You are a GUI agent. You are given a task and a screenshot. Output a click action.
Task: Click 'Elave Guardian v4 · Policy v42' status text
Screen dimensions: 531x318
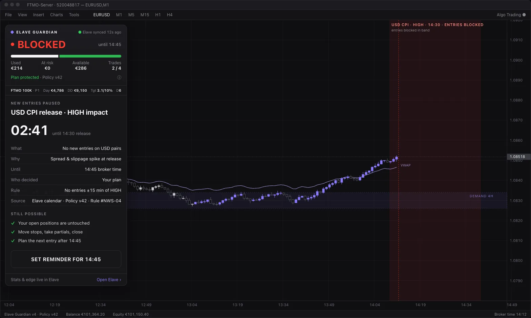point(31,314)
